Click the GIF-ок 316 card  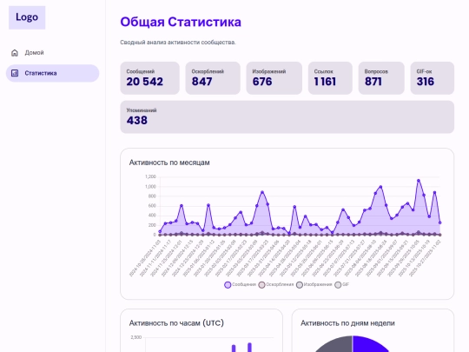pyautogui.click(x=433, y=78)
